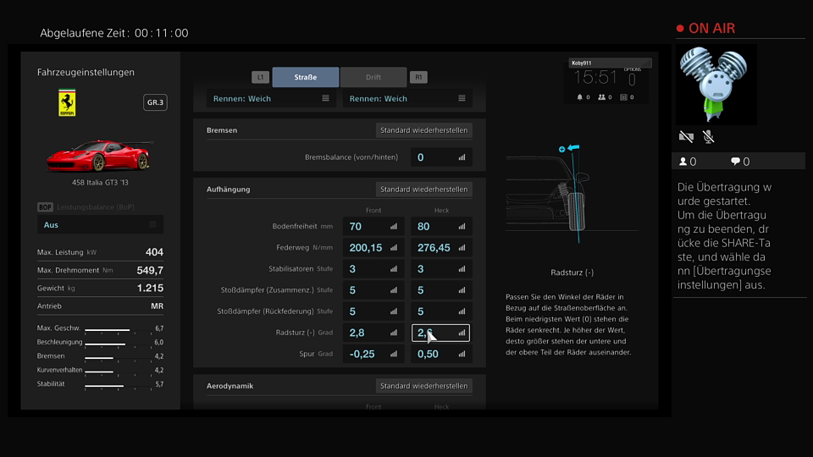The height and width of the screenshot is (457, 813).
Task: Click bar icon next to rear Bodenfreiheit
Action: (462, 227)
